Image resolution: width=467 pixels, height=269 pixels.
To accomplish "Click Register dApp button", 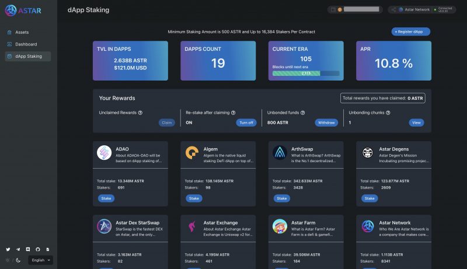I will click(x=411, y=32).
